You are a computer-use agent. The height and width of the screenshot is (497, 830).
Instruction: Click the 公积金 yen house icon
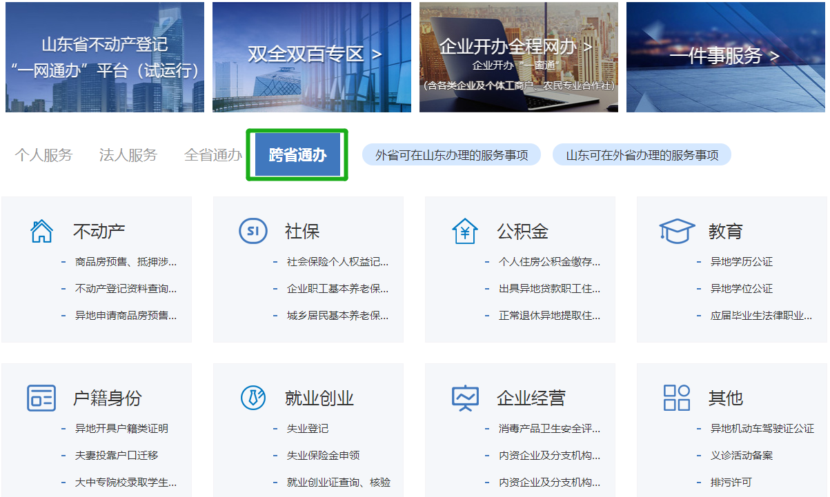(x=465, y=232)
